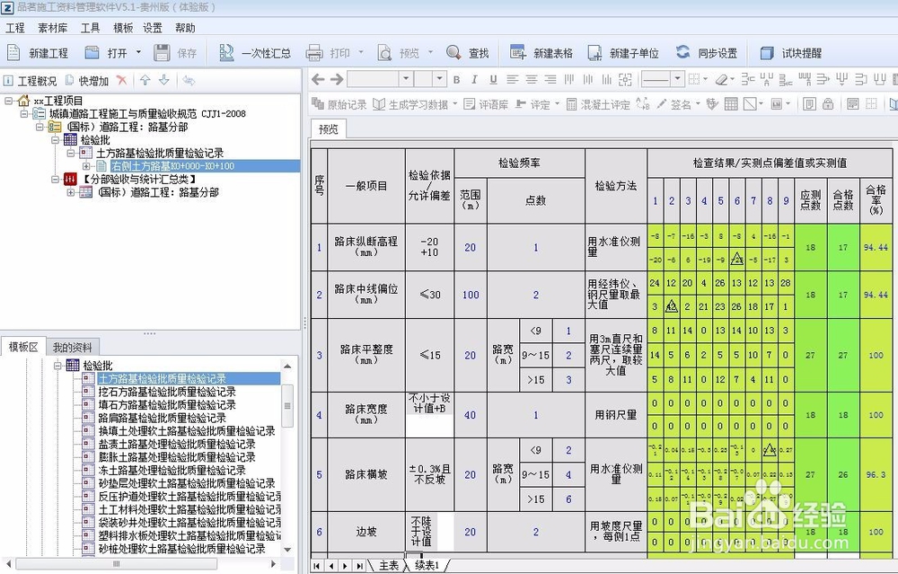This screenshot has height=574, width=898.
Task: Select 右侧土方路基K0+000-K0+100 tree item
Action: point(172,166)
